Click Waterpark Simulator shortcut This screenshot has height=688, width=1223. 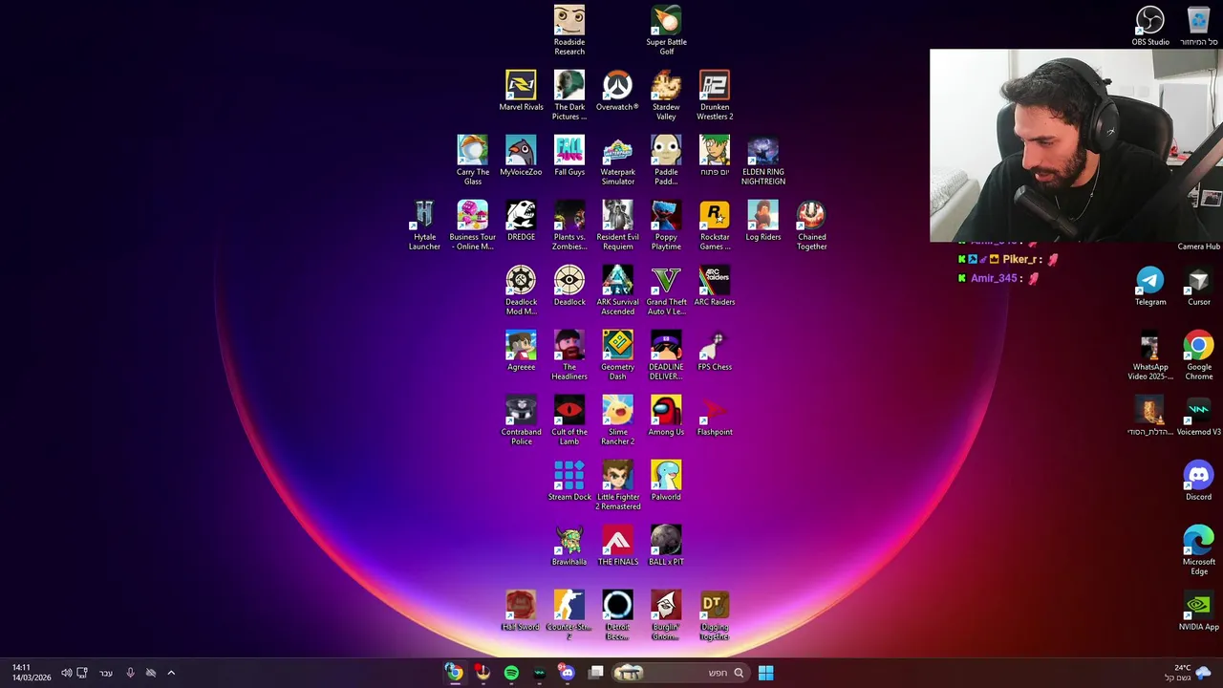point(617,160)
